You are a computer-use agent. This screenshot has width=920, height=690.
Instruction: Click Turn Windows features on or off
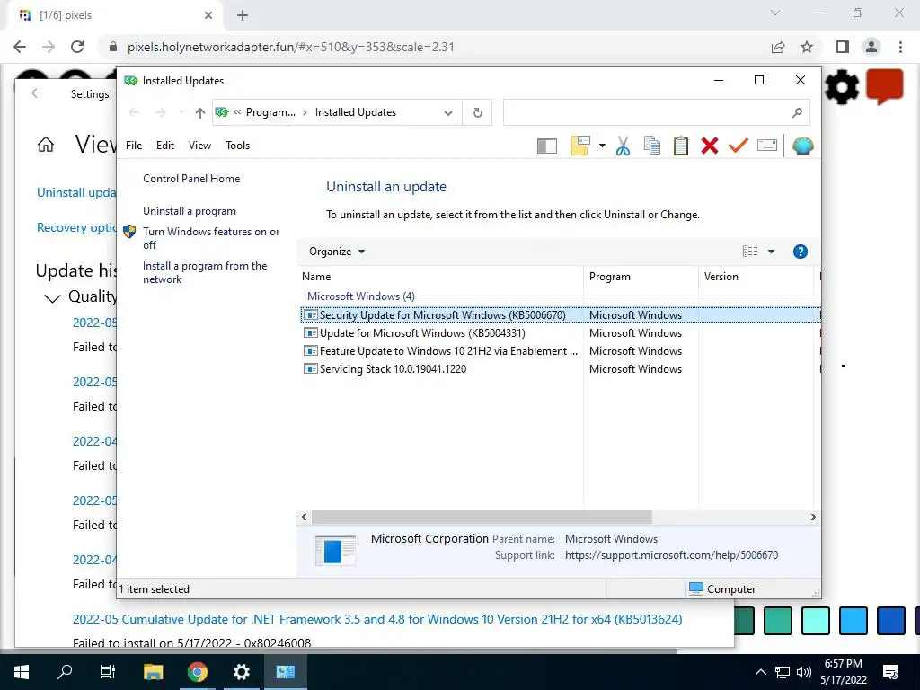point(210,238)
